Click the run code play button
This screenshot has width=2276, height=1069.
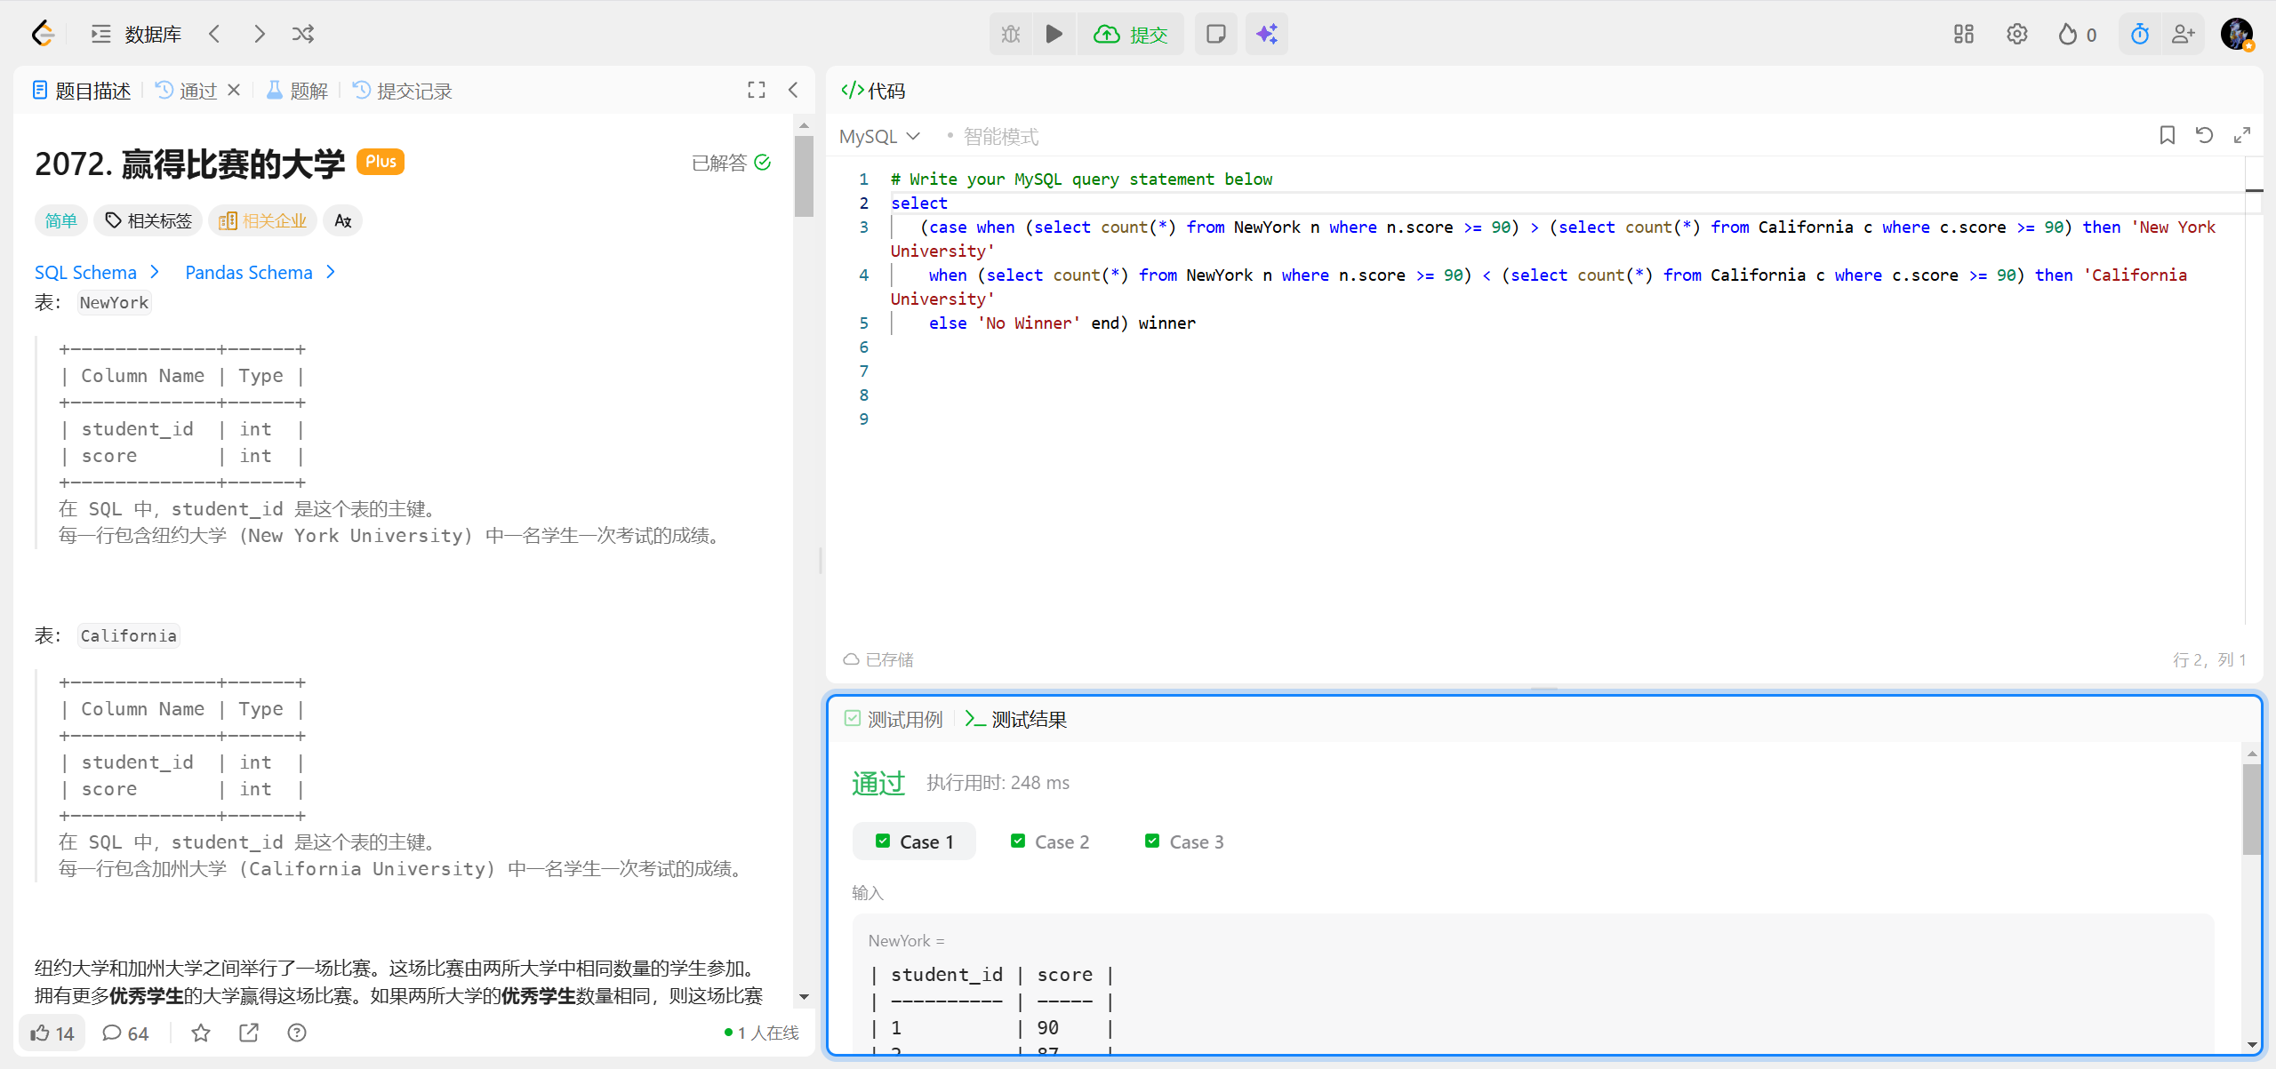pyautogui.click(x=1054, y=34)
